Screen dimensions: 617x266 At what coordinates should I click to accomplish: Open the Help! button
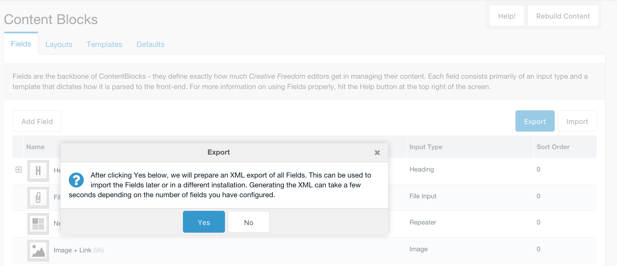click(507, 16)
